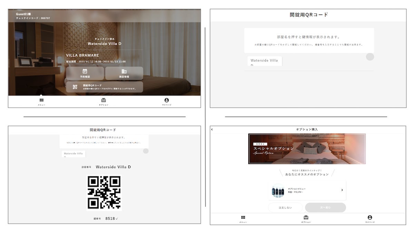Select Waterside Villa D tab above the QR code
This screenshot has width=414, height=232.
(74, 154)
